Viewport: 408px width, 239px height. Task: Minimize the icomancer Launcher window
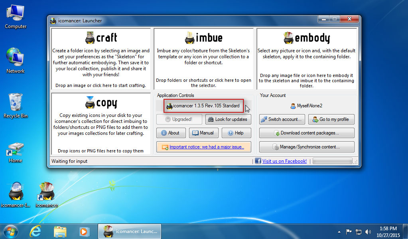pyautogui.click(x=323, y=19)
